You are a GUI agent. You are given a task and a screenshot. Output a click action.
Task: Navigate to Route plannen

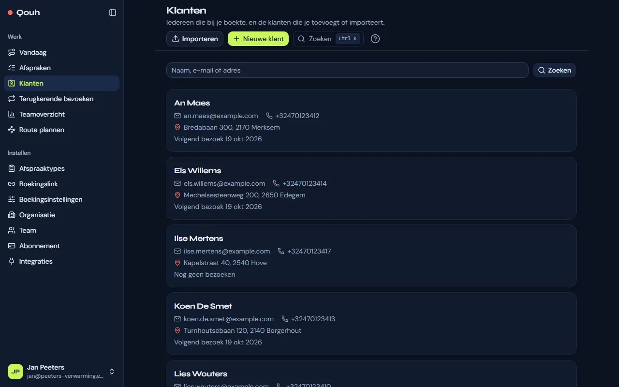click(x=61, y=130)
